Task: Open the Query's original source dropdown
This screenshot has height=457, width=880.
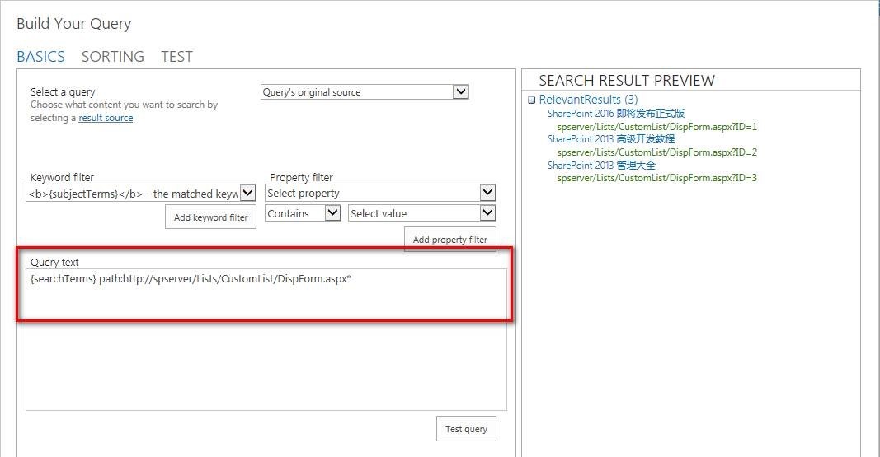Action: (365, 92)
